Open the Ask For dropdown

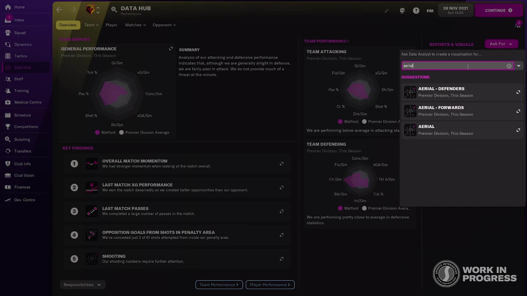point(501,44)
